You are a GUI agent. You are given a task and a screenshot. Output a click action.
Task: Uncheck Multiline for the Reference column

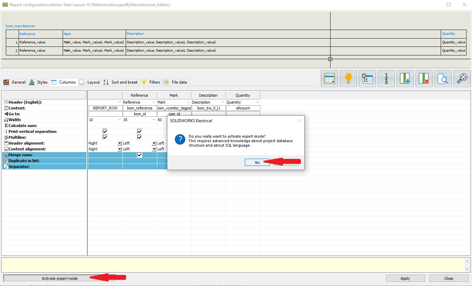point(139,137)
